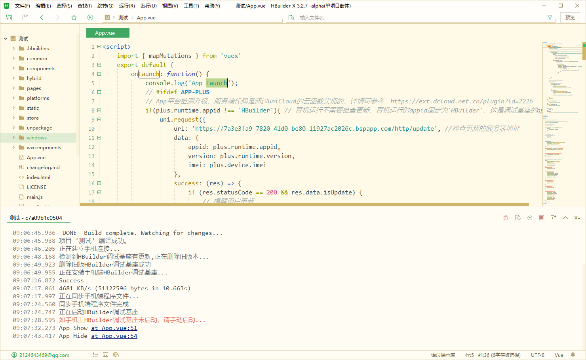Click the run play icon in toolbar

coord(90,17)
